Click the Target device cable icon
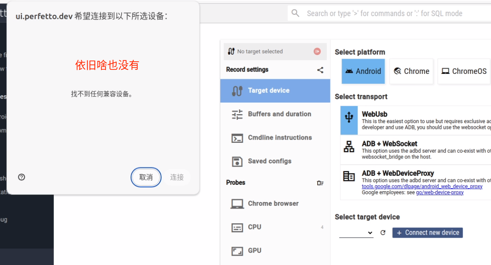The image size is (491, 265). click(237, 90)
